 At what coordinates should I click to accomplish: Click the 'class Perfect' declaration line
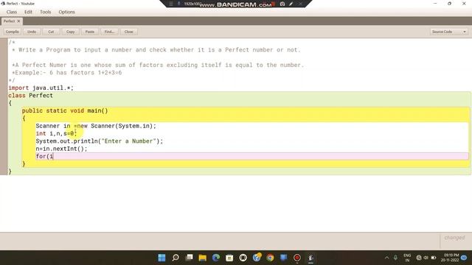coord(30,96)
